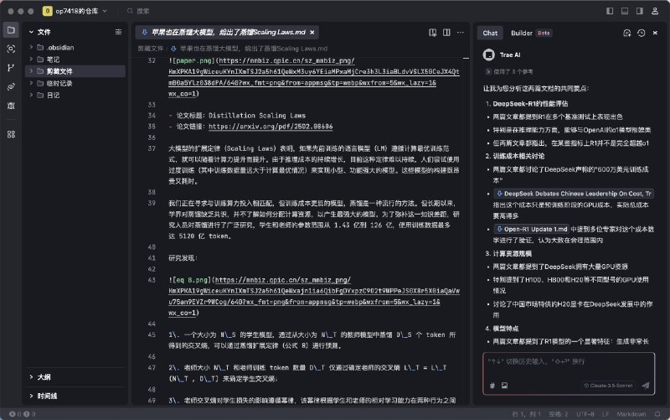Click the image attachment icon in chat input
This screenshot has width=670, height=420.
coord(505,386)
